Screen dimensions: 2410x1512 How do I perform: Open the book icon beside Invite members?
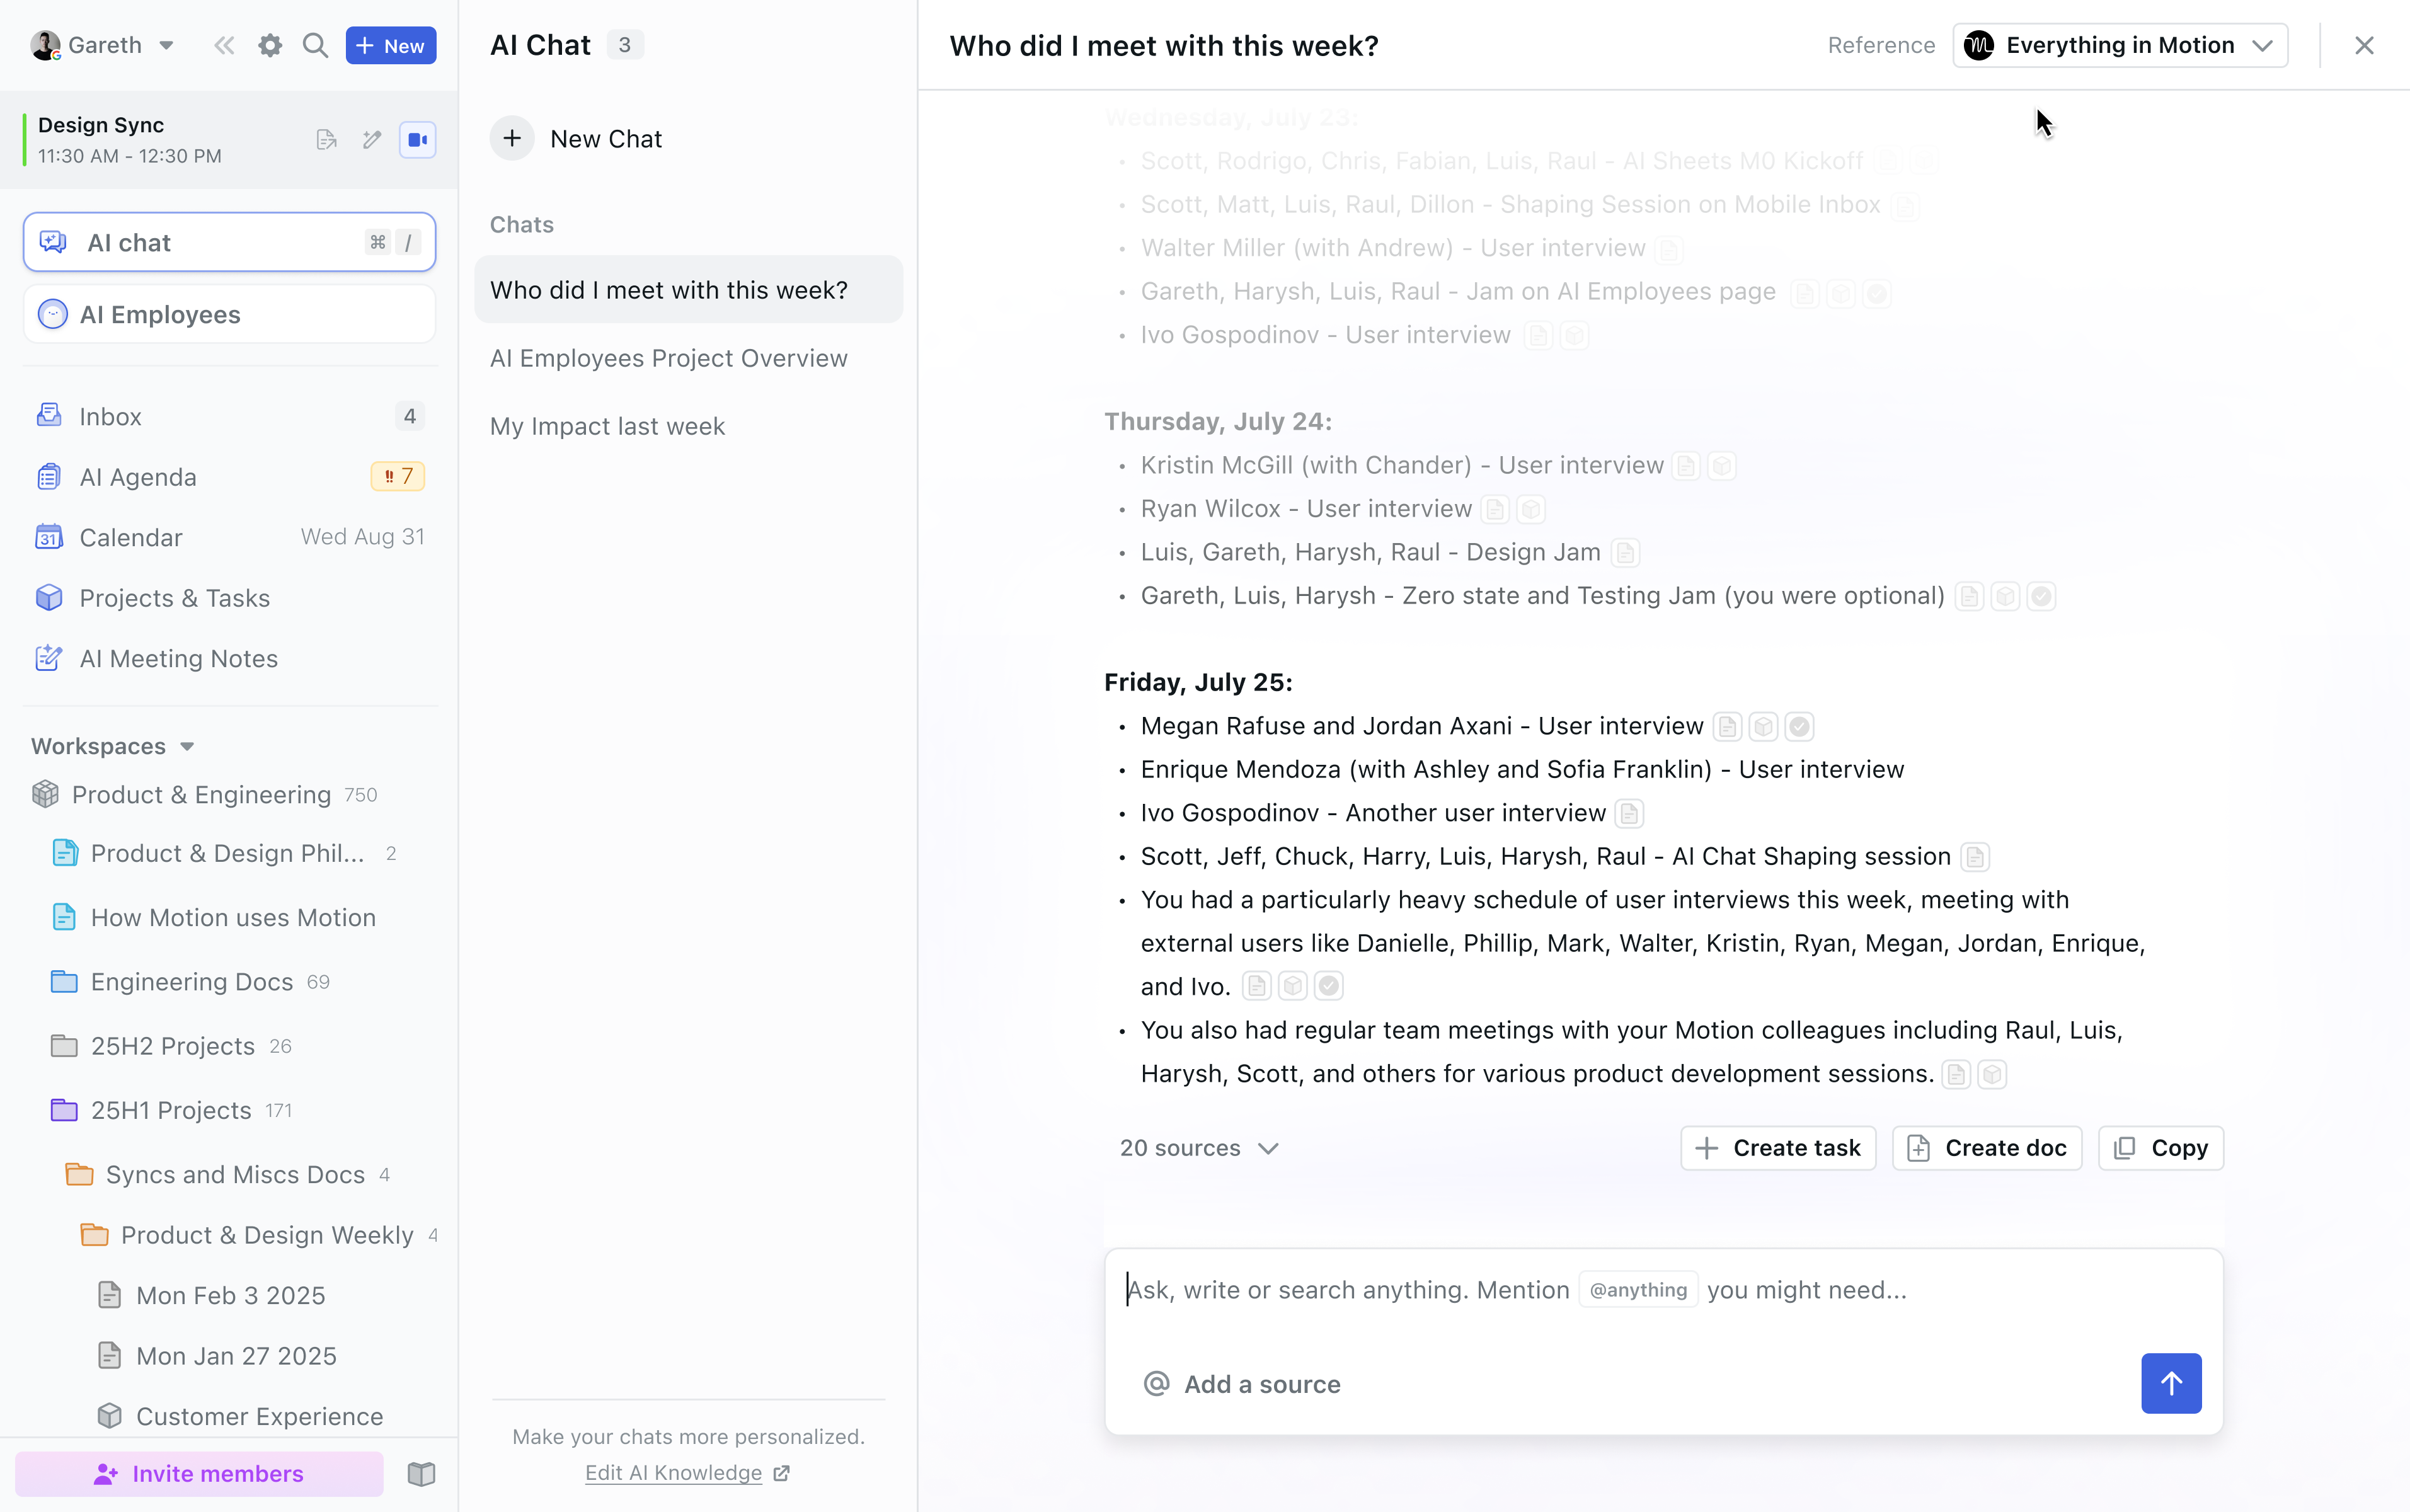(x=422, y=1474)
